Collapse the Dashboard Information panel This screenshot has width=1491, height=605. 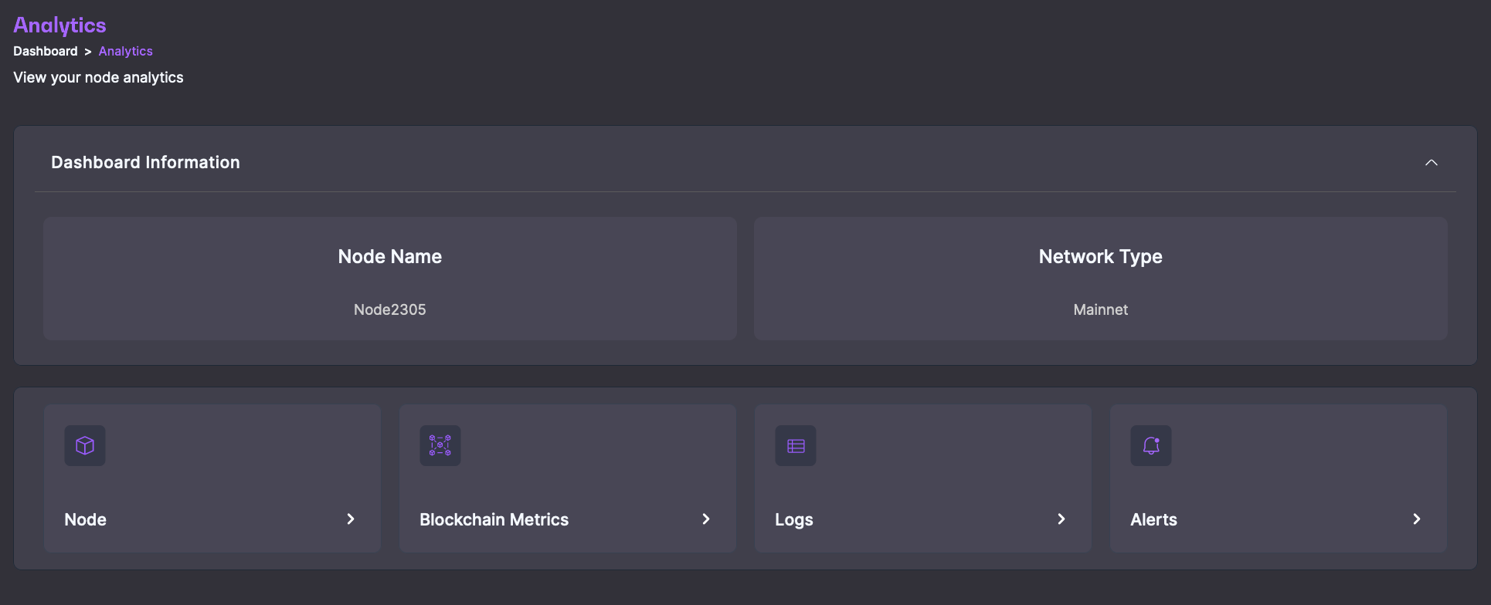click(x=1432, y=163)
